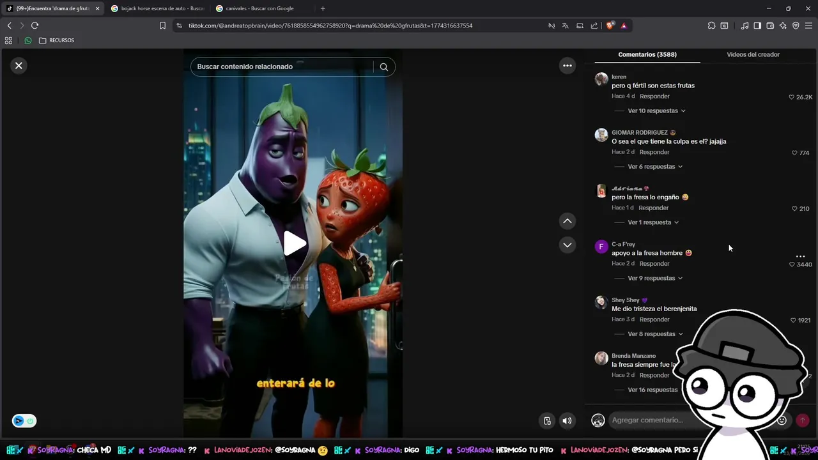Open WhatsApp bookmark icon

27,40
